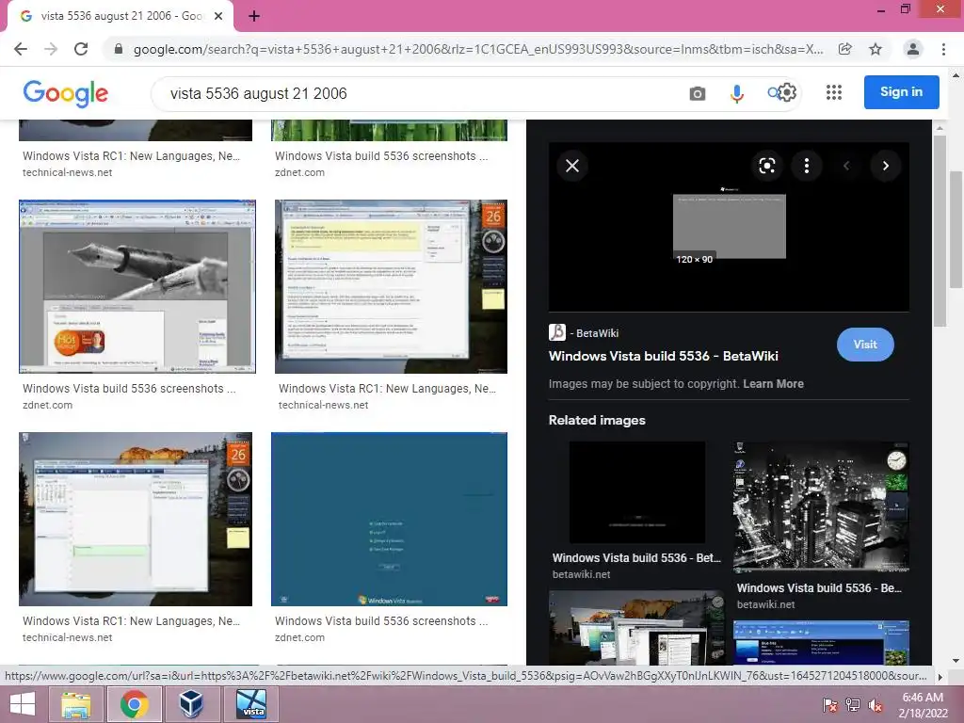Click the muted volume tray icon
The image size is (964, 723).
876,706
